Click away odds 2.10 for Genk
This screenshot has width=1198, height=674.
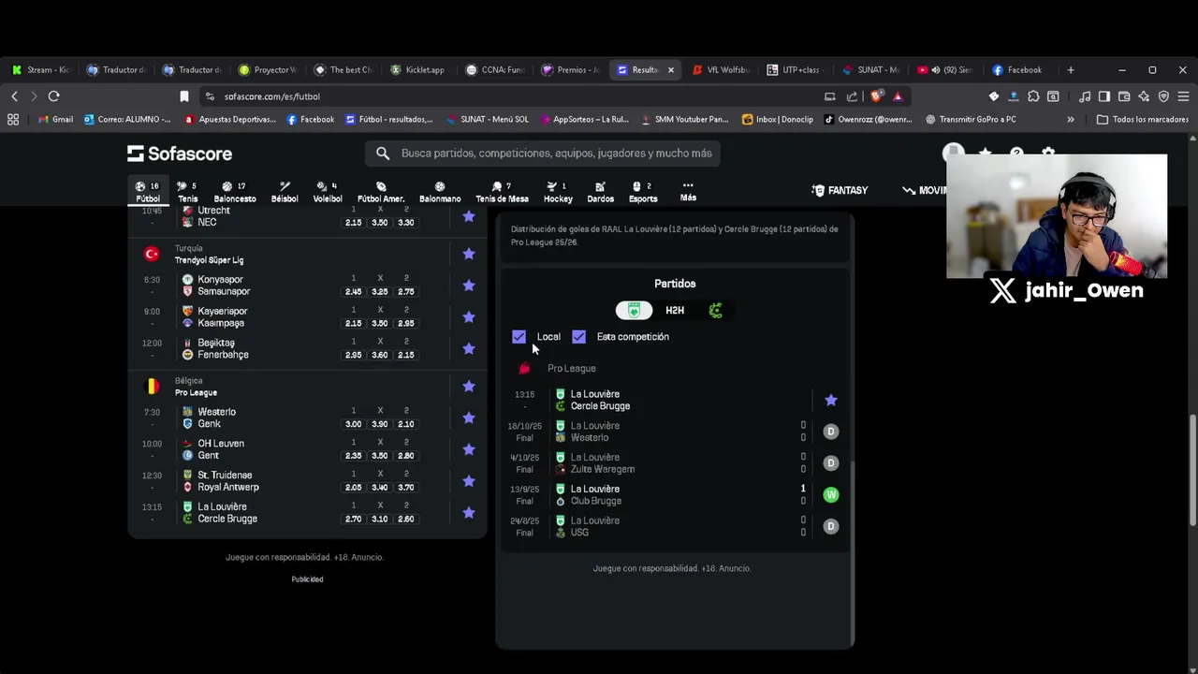(x=406, y=424)
